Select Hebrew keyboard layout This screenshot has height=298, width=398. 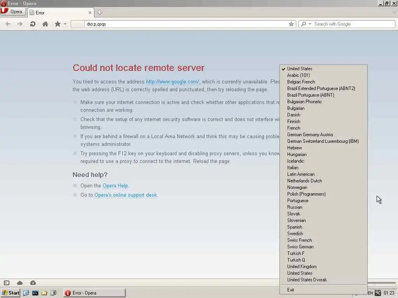click(324, 148)
